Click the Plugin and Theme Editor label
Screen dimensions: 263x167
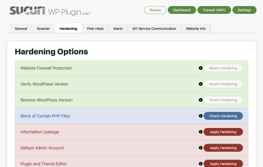click(x=43, y=164)
